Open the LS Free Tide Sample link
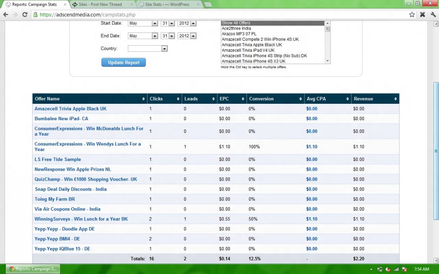439x274 pixels. coord(58,159)
